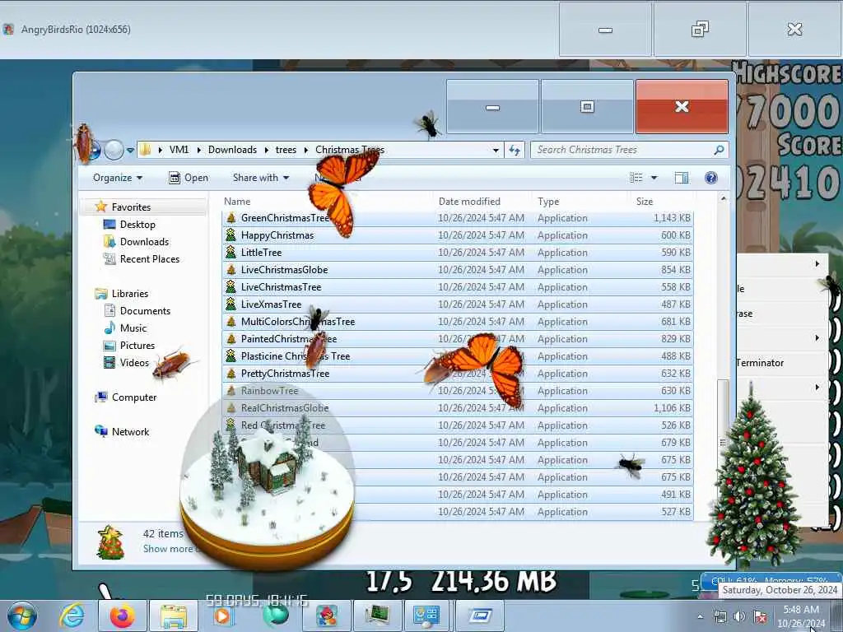Image resolution: width=843 pixels, height=632 pixels.
Task: Go to VM1 in the address path
Action: tap(179, 150)
